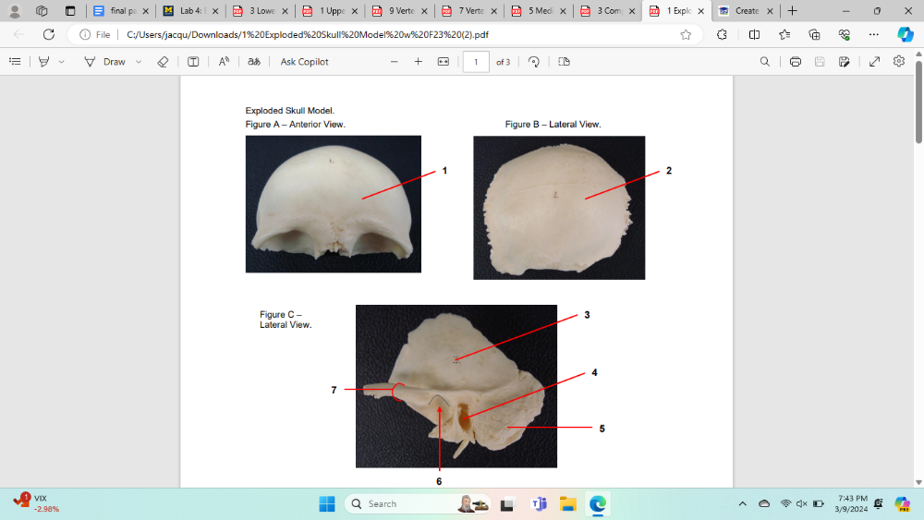Select the Draw tool button
924x520 pixels.
point(105,62)
